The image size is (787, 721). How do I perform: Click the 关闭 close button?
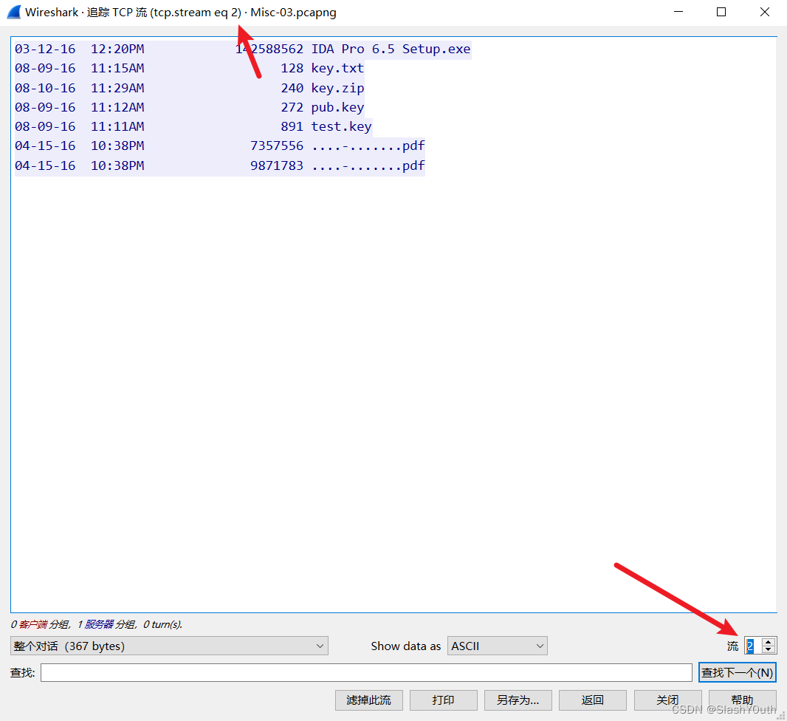667,700
